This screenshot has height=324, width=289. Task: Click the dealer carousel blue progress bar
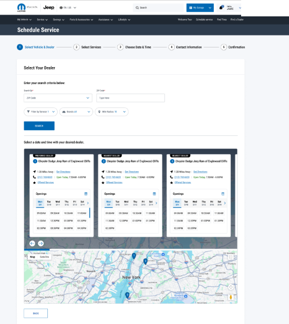coord(36,250)
